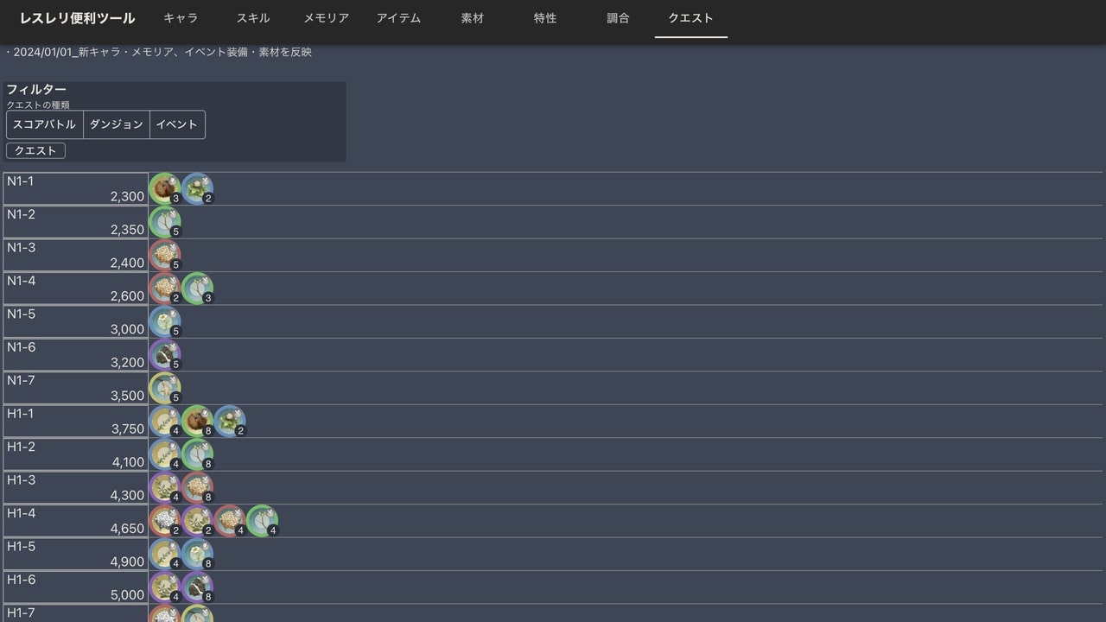This screenshot has width=1106, height=622.
Task: Click second material icon in H1-5 row
Action: (x=197, y=555)
